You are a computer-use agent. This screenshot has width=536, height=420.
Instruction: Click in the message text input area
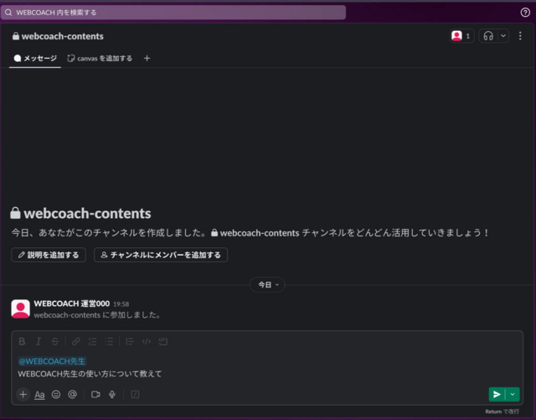click(267, 367)
